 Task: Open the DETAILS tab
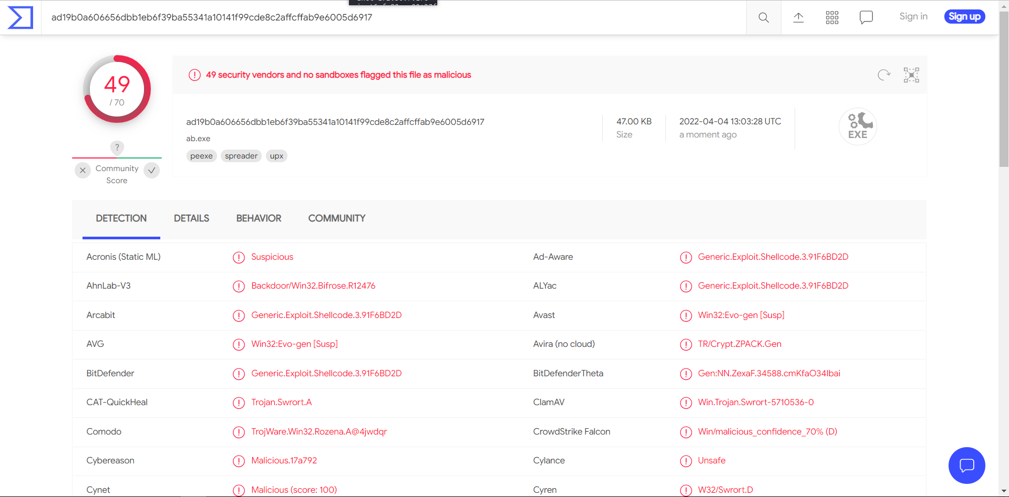[191, 218]
